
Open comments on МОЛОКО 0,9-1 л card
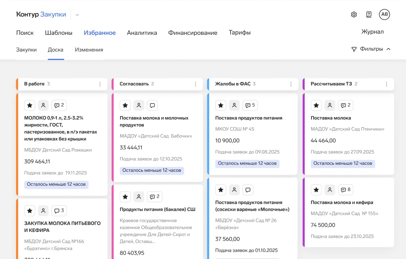pos(58,105)
